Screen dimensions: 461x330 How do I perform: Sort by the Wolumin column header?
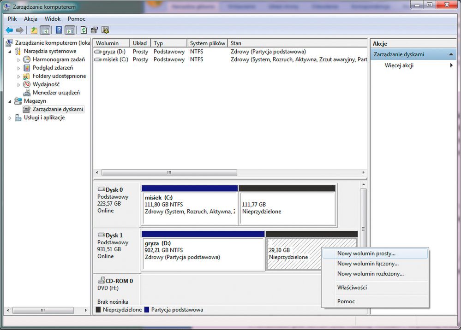click(111, 43)
